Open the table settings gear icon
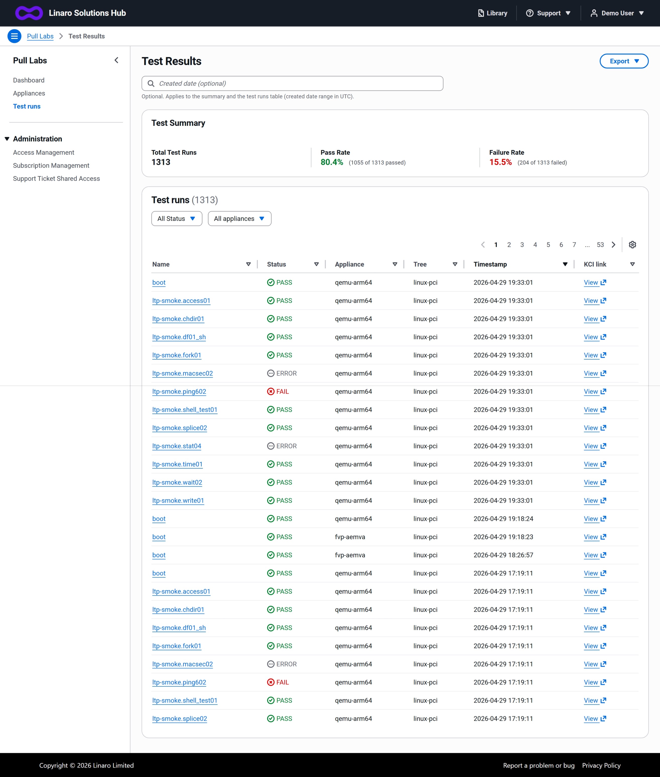Image resolution: width=660 pixels, height=777 pixels. click(x=632, y=245)
